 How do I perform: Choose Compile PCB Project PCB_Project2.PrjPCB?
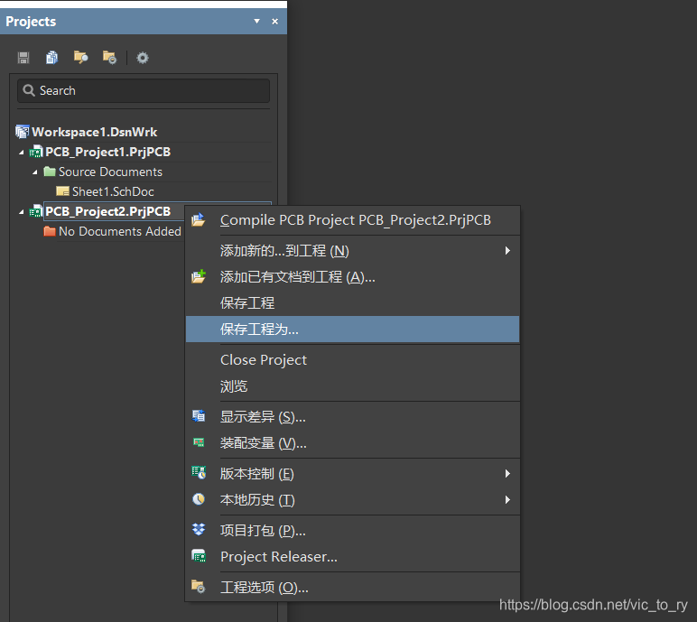point(352,220)
